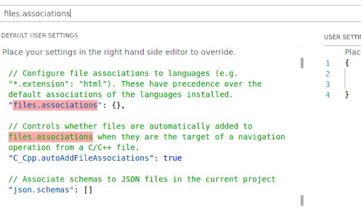Click the highlighted "files.associations" setting key
Image resolution: width=361 pixels, height=222 pixels.
[55, 105]
